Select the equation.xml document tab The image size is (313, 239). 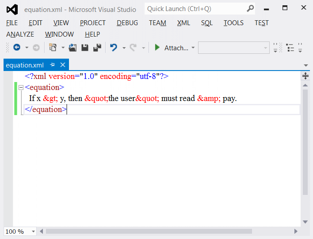pos(25,65)
